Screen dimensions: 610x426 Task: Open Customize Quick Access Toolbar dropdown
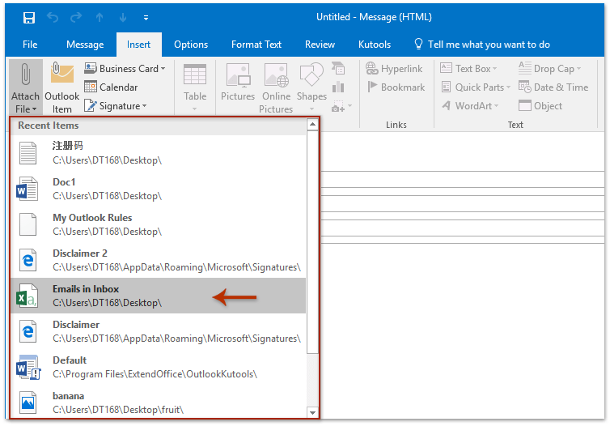tap(146, 18)
